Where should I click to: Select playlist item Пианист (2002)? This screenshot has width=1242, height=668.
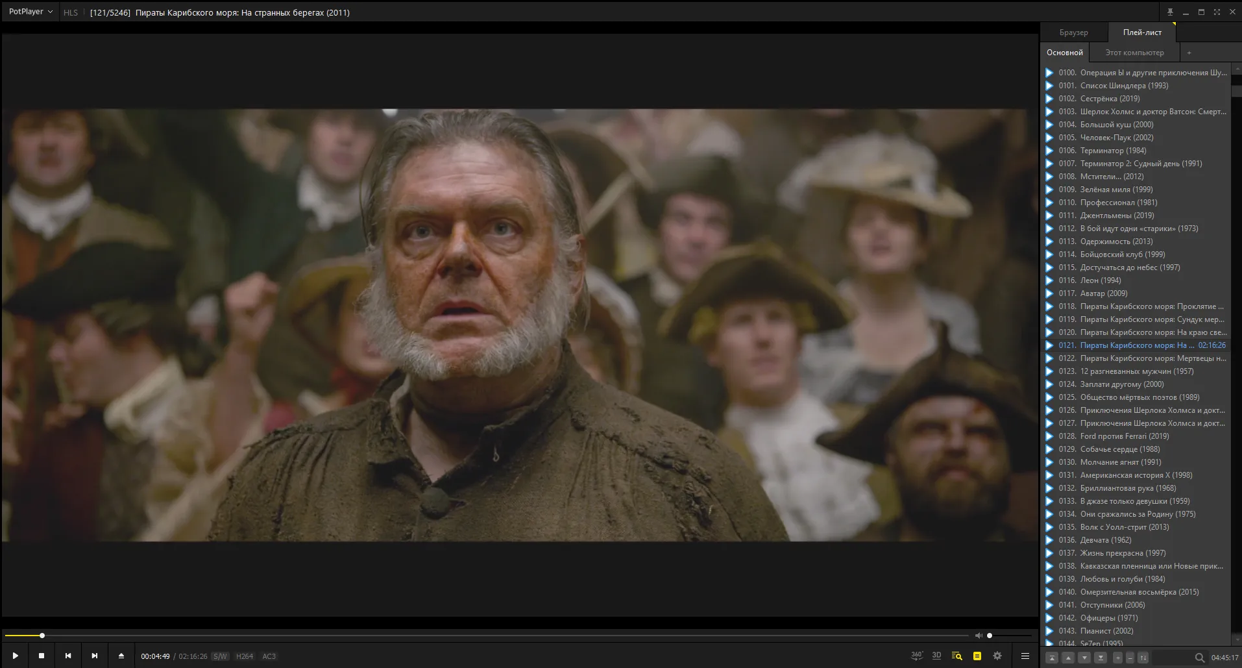pos(1137,631)
